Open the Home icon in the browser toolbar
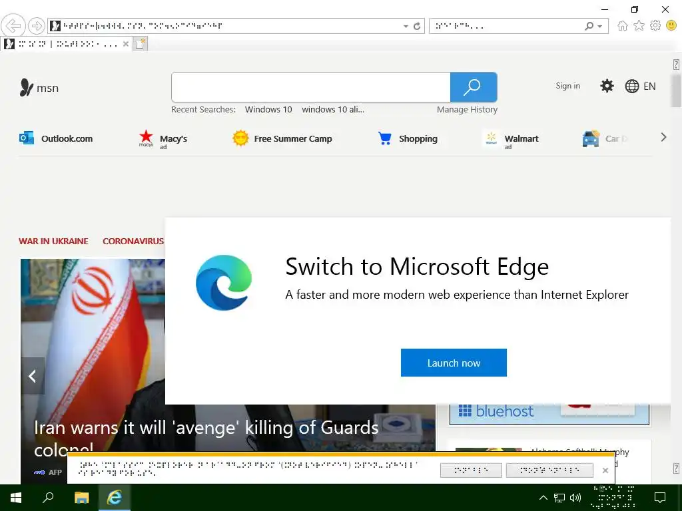682x511 pixels. pyautogui.click(x=623, y=26)
